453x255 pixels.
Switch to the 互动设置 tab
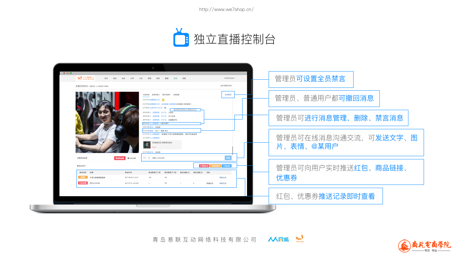point(176,95)
